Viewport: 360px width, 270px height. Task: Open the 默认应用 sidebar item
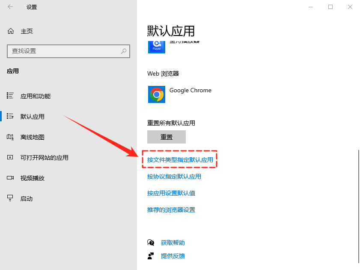33,117
